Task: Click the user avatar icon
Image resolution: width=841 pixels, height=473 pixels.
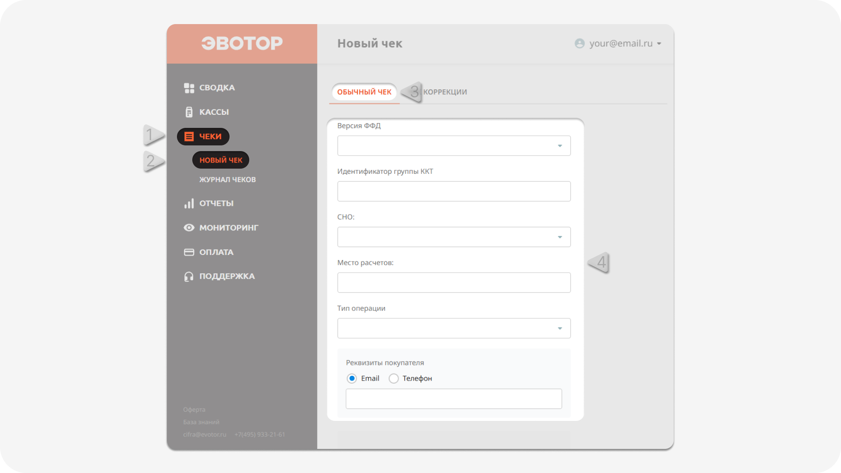Action: click(580, 43)
